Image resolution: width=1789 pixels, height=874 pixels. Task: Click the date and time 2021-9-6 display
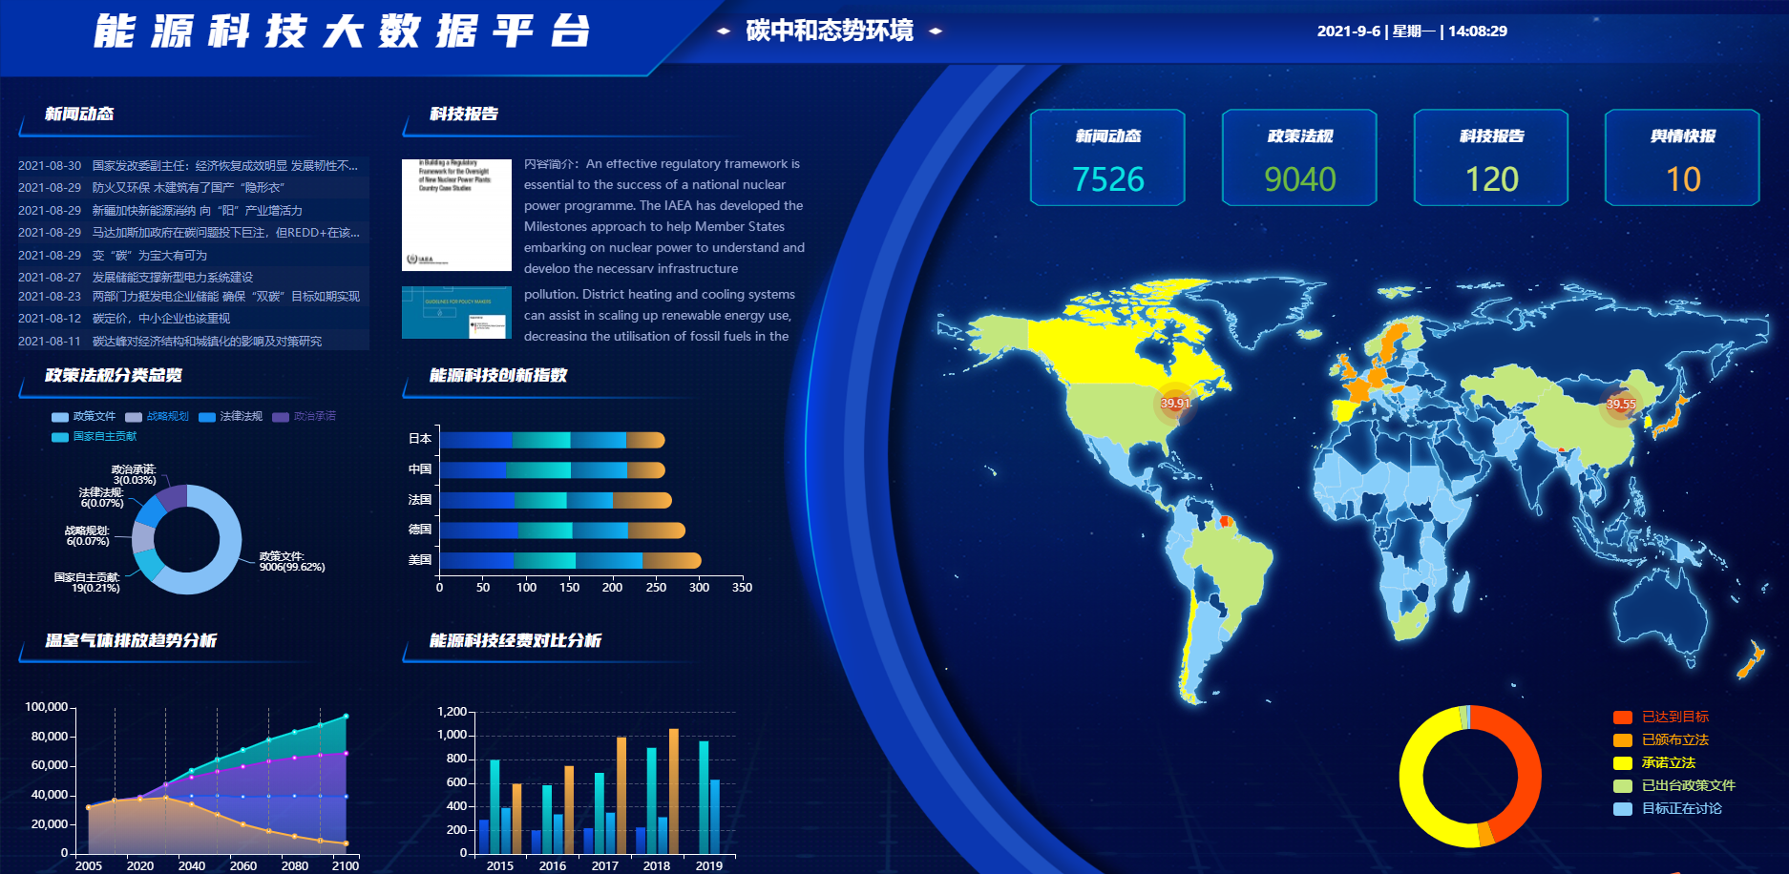[x=1412, y=31]
